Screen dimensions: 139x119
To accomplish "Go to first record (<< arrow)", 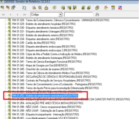I will (x=3, y=15).
